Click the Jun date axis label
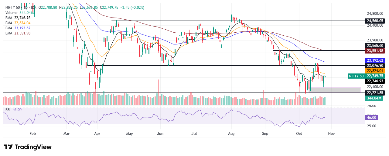This screenshot has height=156, width=389. 161,133
